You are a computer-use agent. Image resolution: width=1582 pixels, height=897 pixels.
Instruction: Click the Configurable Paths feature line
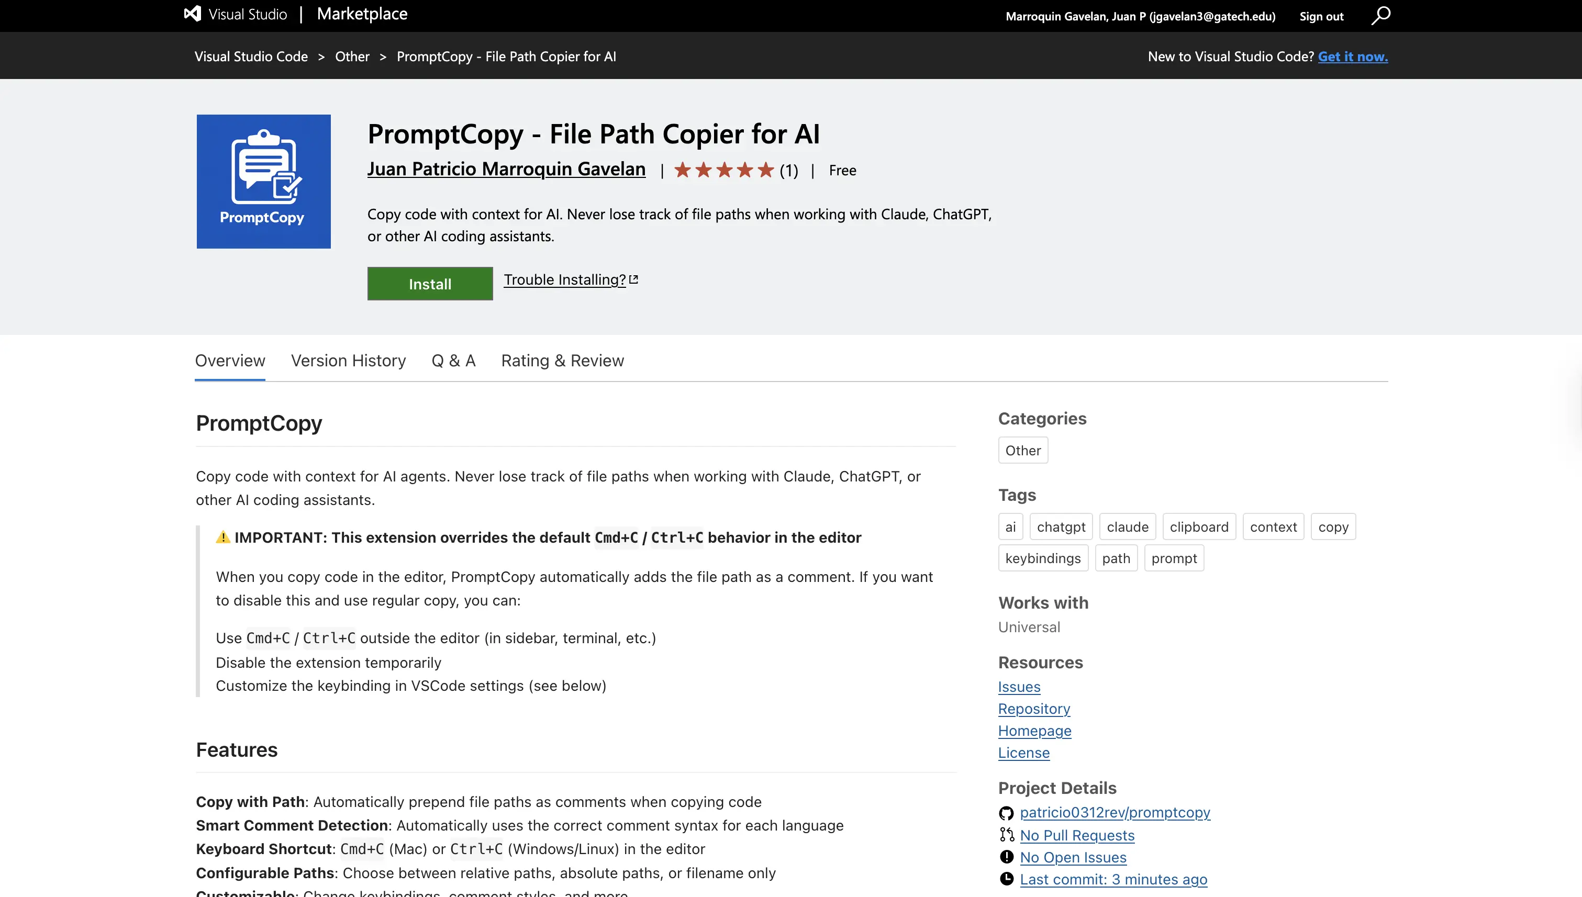tap(486, 873)
